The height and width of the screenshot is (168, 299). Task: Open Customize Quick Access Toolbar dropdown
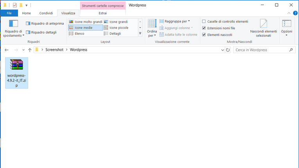click(x=27, y=5)
